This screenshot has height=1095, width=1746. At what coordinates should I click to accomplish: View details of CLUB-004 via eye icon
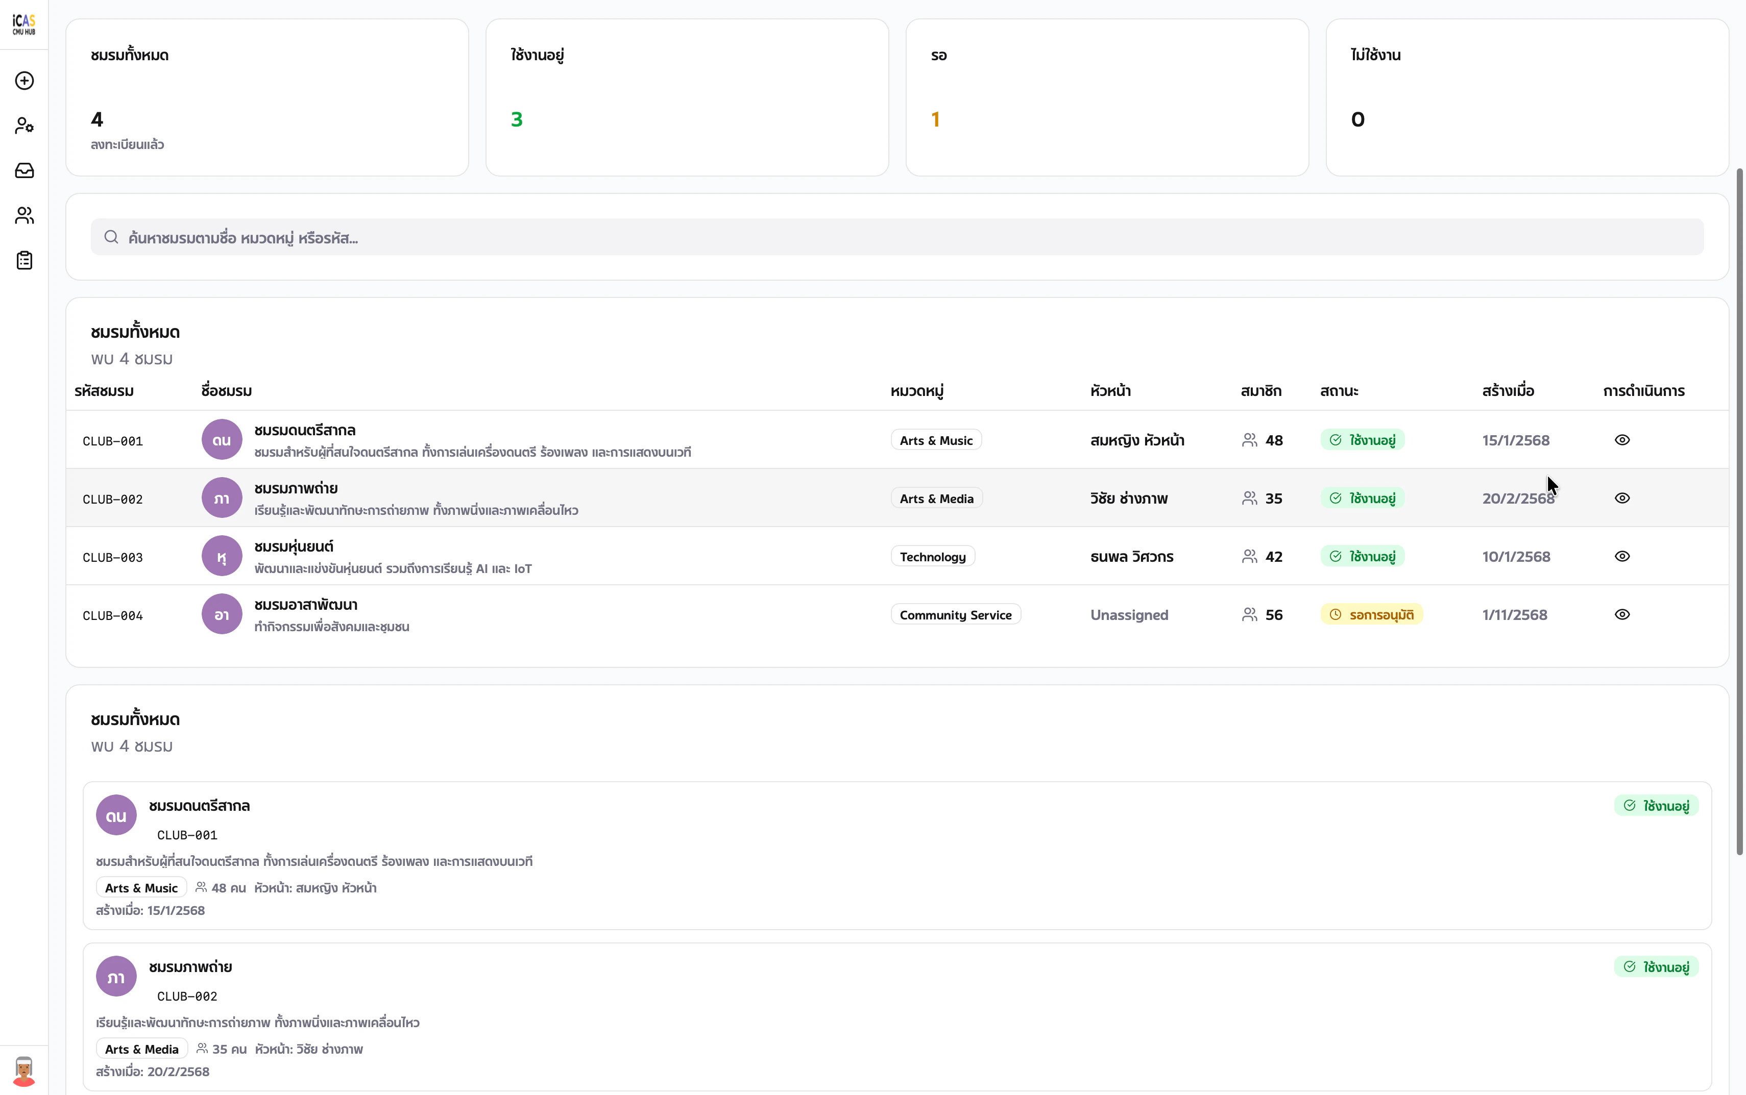tap(1622, 614)
